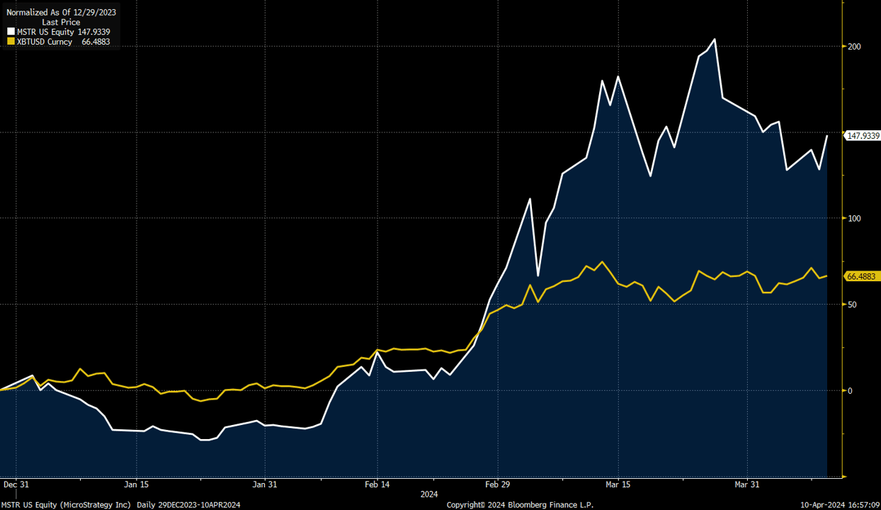Screen dimensions: 881x510
Task: Click the 147.9339 value label on the y-axis
Action: point(863,135)
